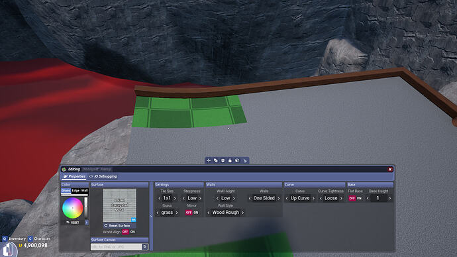Select the Edge color tab
This screenshot has width=457, height=257.
point(76,191)
